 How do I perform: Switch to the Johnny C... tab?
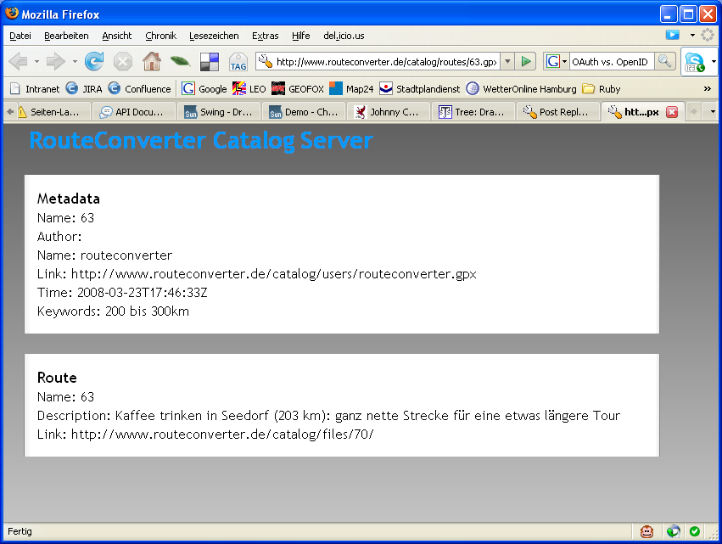coord(388,111)
